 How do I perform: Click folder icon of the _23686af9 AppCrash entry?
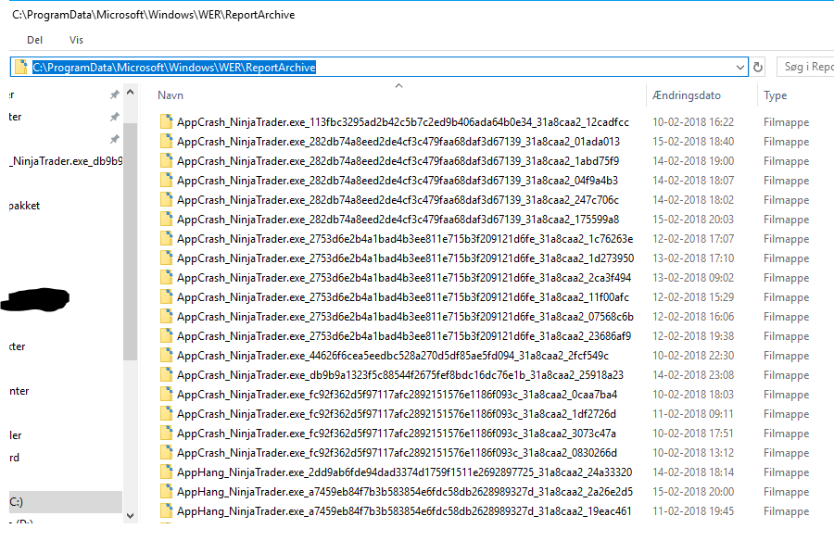(x=166, y=336)
